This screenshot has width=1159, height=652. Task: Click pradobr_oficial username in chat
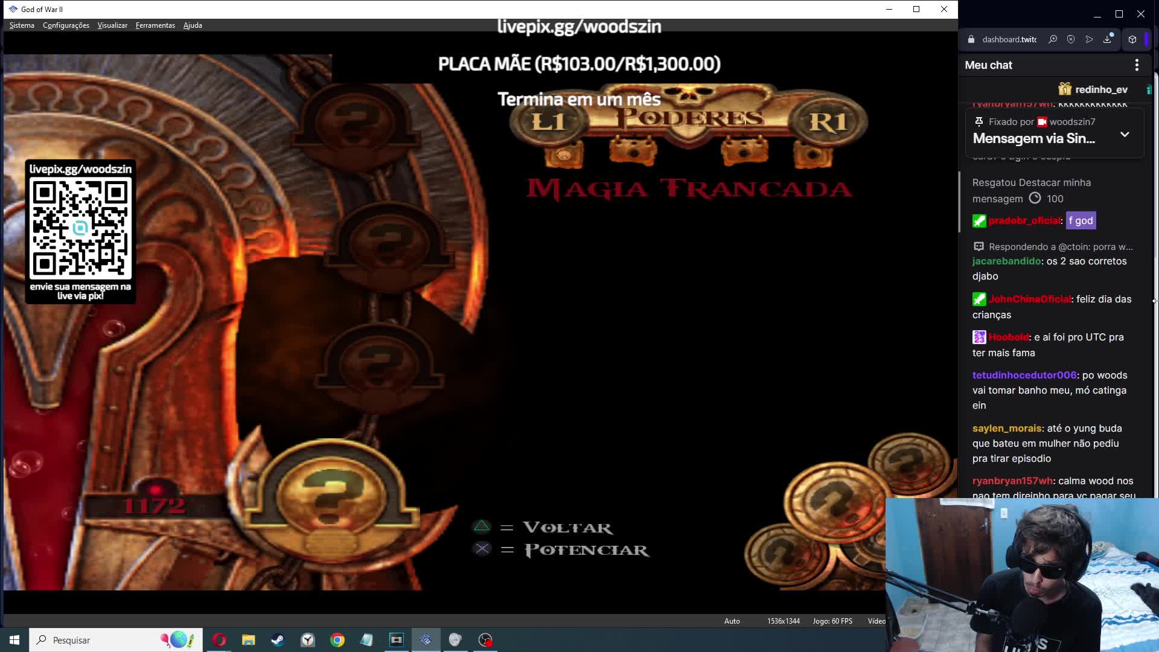coord(1024,220)
